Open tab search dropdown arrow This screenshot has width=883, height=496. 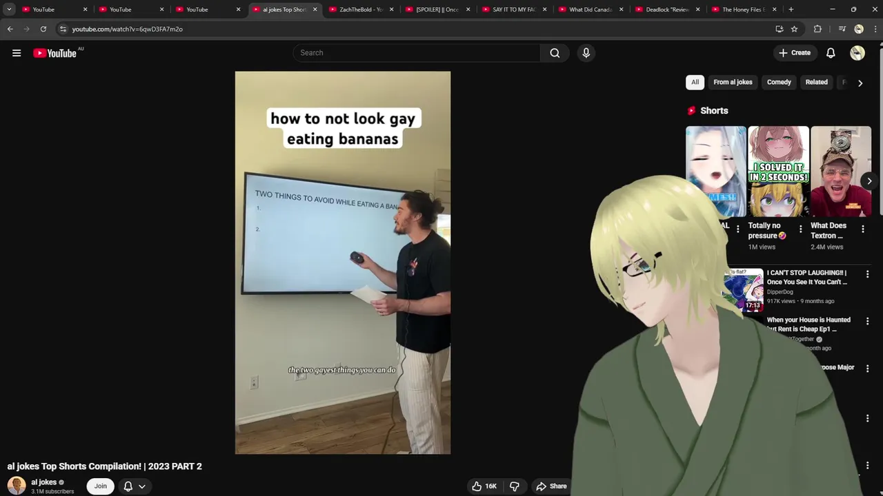click(9, 10)
